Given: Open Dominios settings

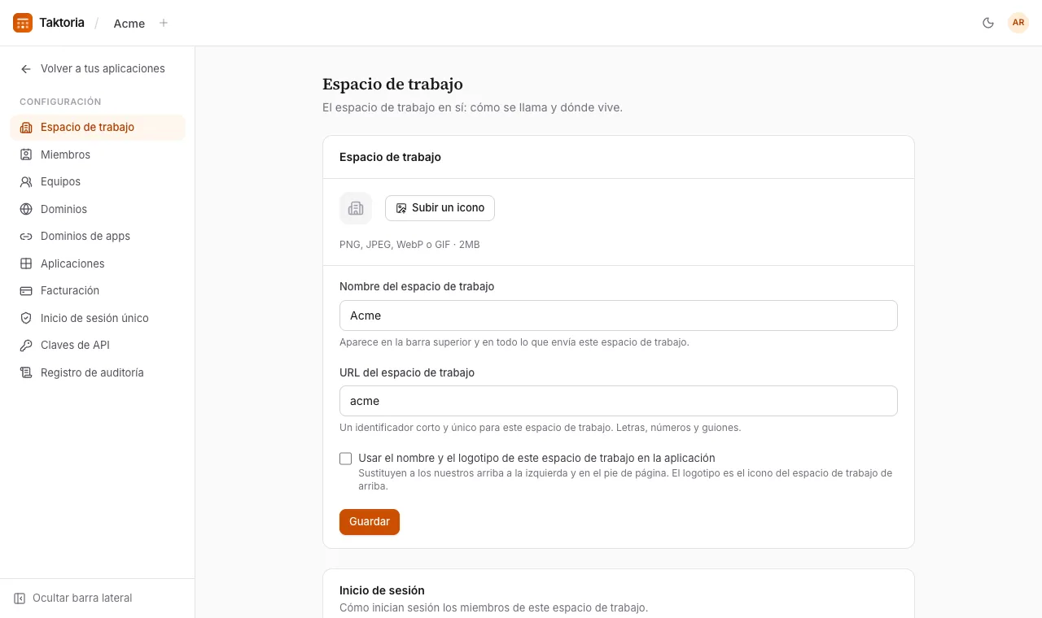Looking at the screenshot, I should coord(98,209).
